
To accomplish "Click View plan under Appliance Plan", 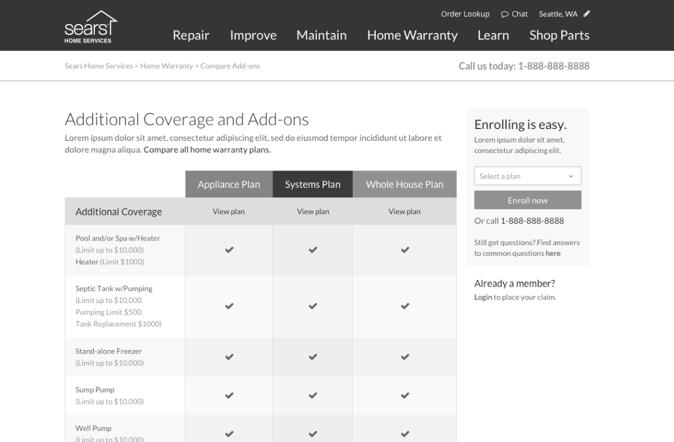I will coord(229,211).
